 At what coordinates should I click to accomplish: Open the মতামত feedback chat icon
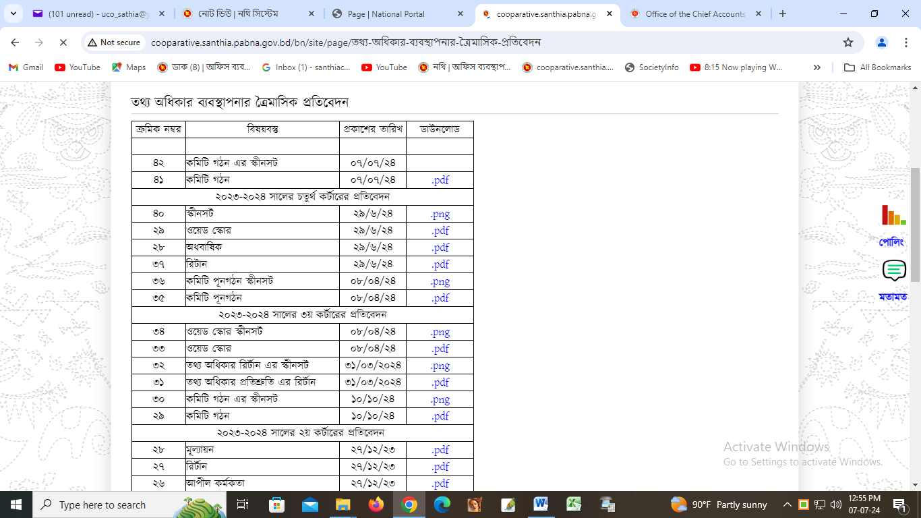click(893, 271)
